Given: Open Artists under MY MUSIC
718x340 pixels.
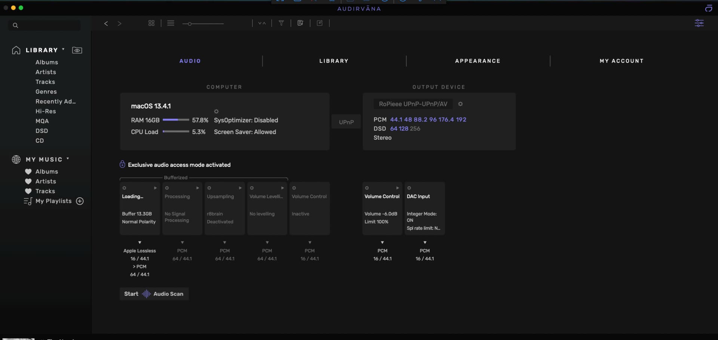Looking at the screenshot, I should pyautogui.click(x=46, y=181).
